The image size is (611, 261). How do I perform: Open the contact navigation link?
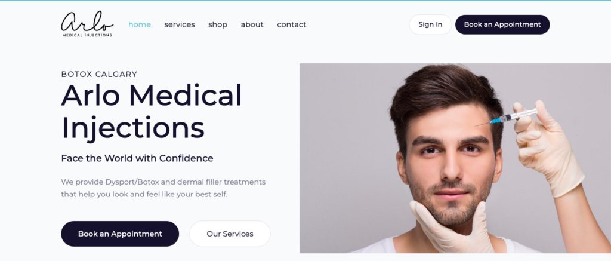coord(291,24)
